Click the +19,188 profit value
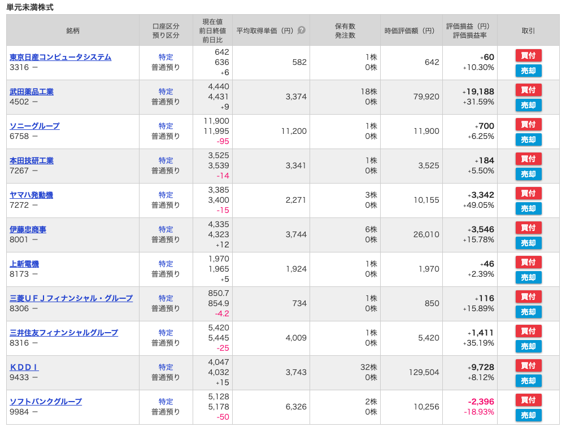 [x=478, y=91]
